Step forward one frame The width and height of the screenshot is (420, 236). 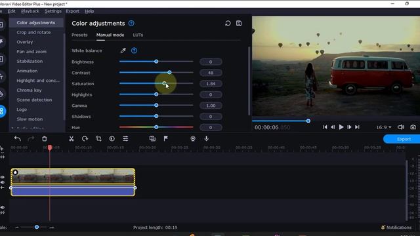349,127
